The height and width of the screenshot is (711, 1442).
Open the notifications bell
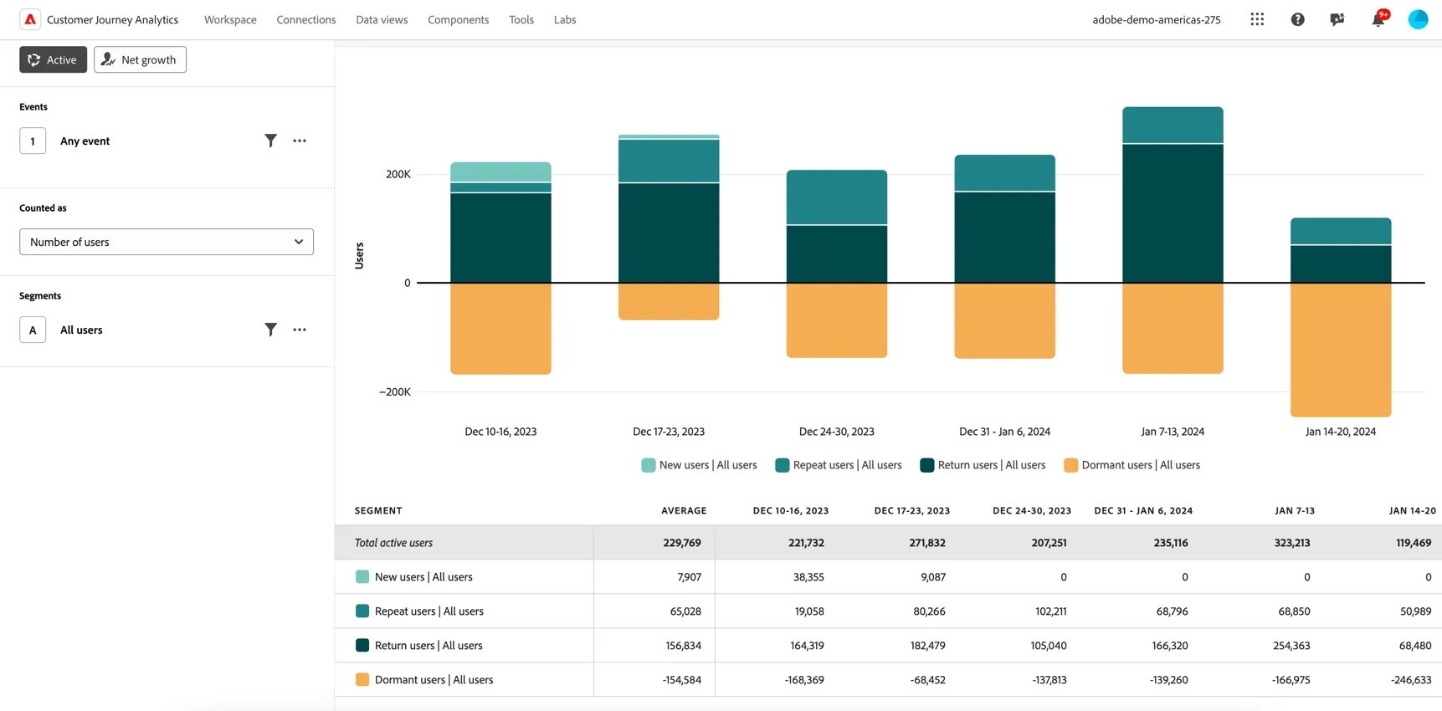[1378, 19]
